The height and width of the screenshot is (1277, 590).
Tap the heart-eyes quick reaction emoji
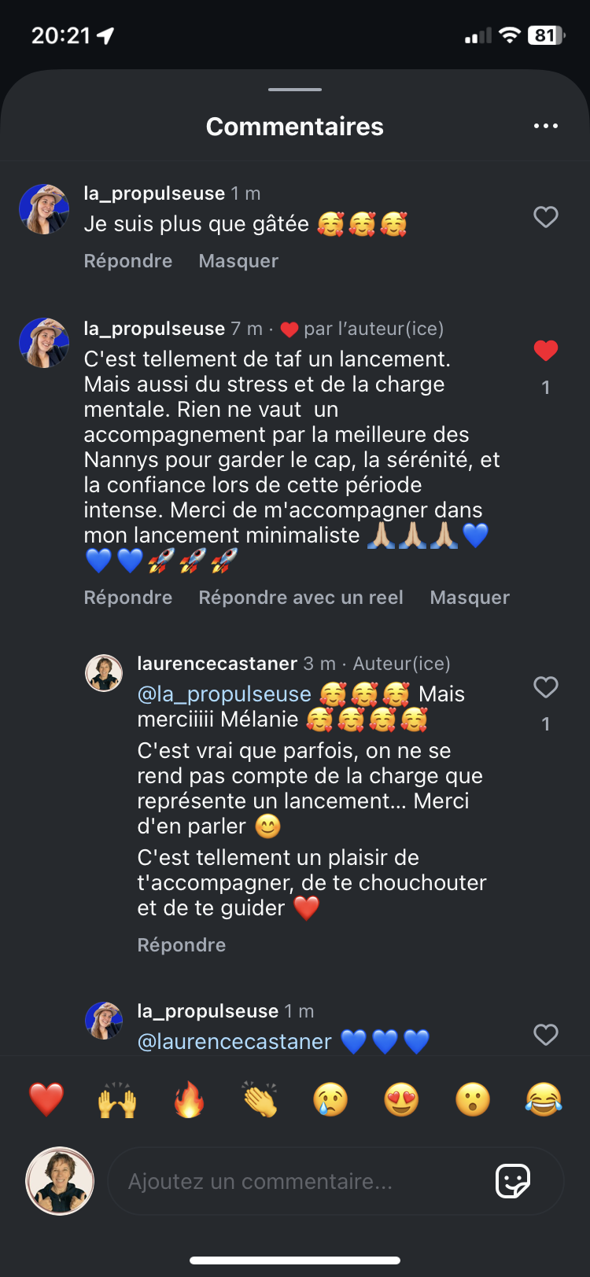tap(401, 1099)
